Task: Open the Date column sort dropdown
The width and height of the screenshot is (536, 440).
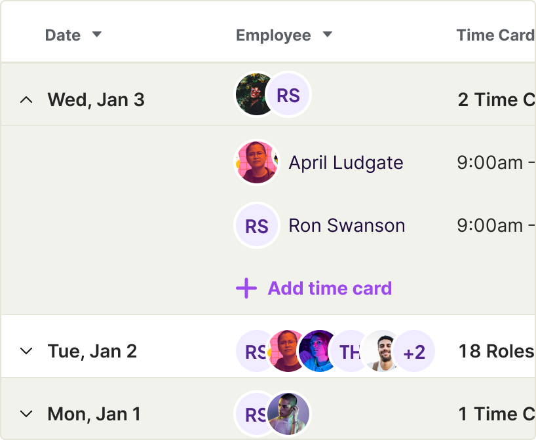Action: point(96,35)
